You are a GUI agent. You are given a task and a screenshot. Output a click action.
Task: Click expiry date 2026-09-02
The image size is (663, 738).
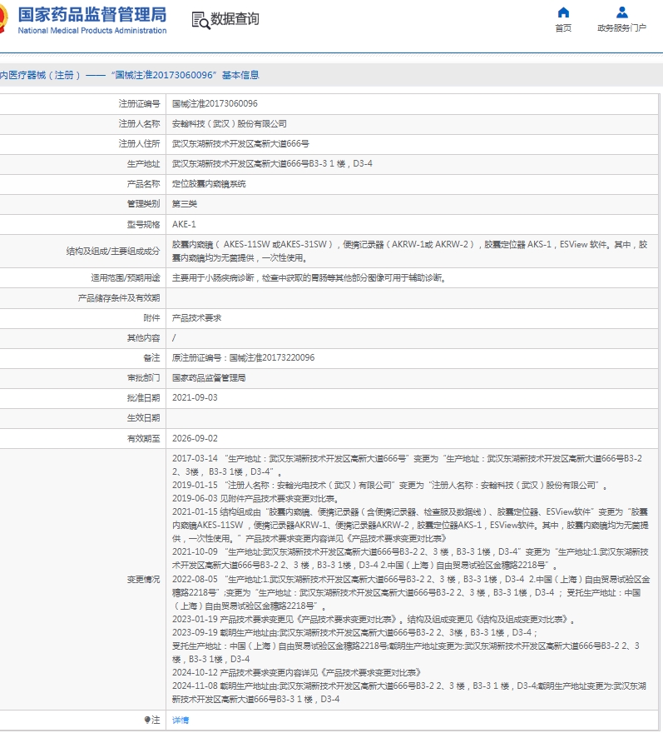[x=195, y=439]
